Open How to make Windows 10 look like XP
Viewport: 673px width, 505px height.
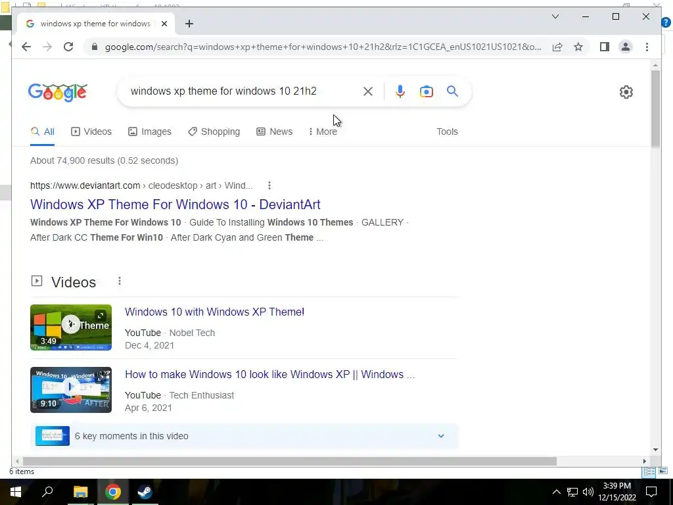269,374
